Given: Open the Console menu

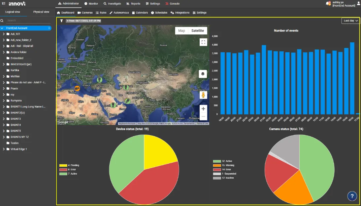Looking at the screenshot, I should pyautogui.click(x=173, y=4).
